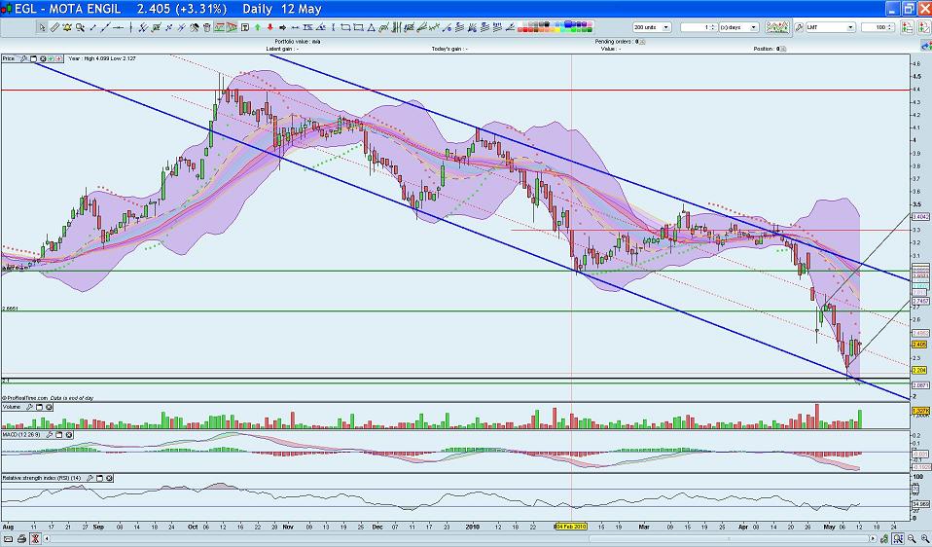This screenshot has height=547, width=932.
Task: Open the LMT order type dropdown
Action: pyautogui.click(x=831, y=27)
